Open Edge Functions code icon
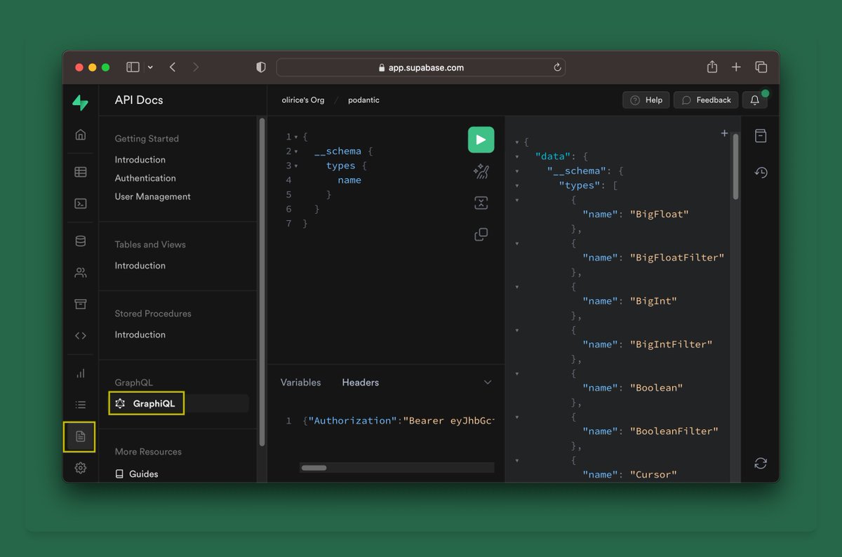842x557 pixels. (81, 335)
